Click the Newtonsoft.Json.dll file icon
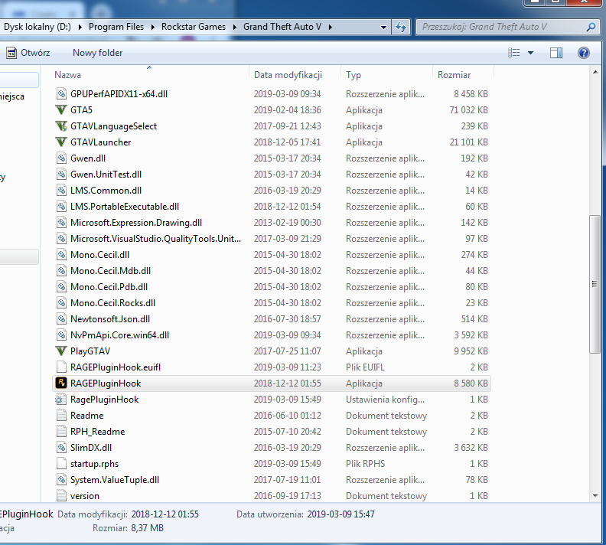This screenshot has width=606, height=545. (x=61, y=319)
